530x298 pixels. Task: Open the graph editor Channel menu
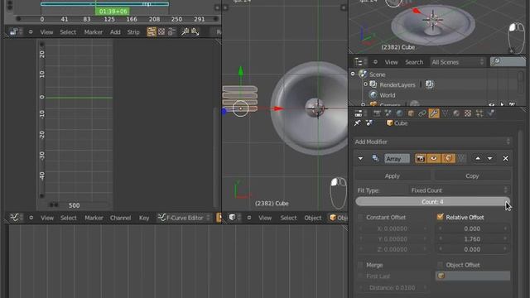(x=120, y=218)
